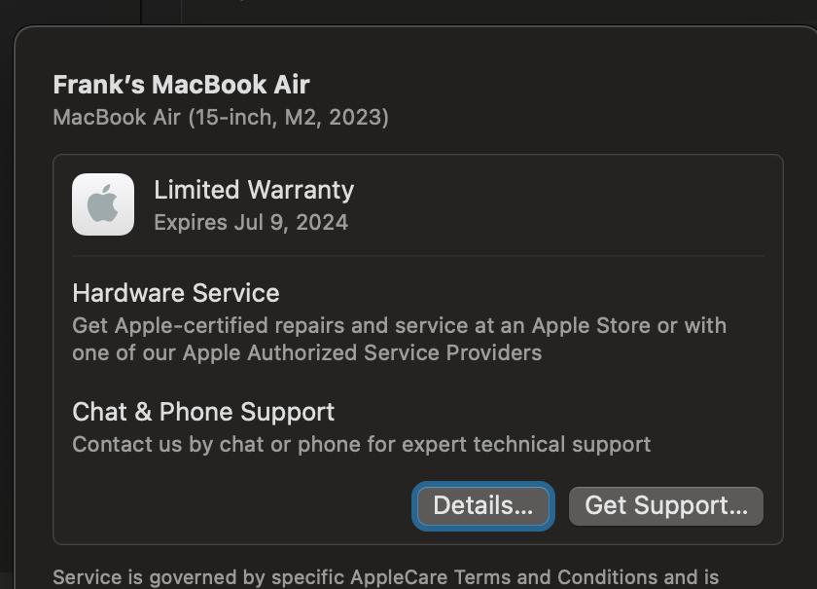Click the Frank's MacBook Air title
This screenshot has width=817, height=589.
click(x=181, y=85)
